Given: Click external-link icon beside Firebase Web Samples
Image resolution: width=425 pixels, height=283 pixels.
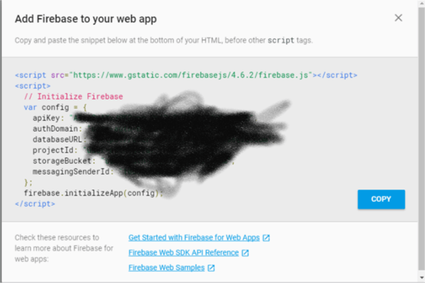Looking at the screenshot, I should (211, 268).
